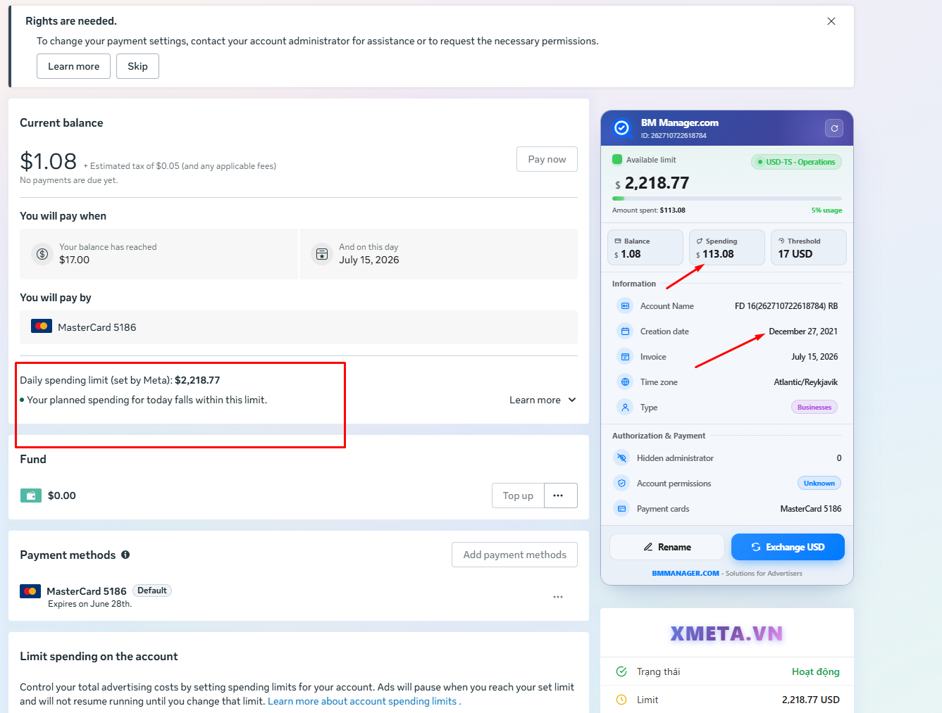Click the $1.08 current balance amount
The image size is (942, 713).
click(x=48, y=161)
